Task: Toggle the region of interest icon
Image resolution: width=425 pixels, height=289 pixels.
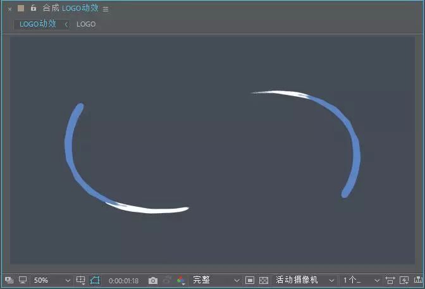Action: coord(250,280)
